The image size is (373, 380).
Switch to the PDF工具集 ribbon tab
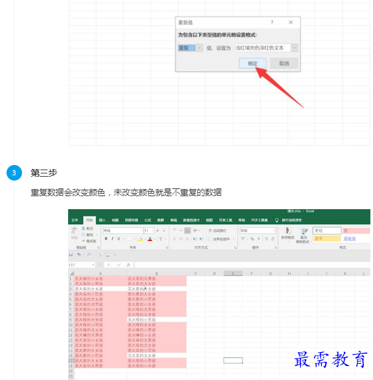[x=259, y=220]
